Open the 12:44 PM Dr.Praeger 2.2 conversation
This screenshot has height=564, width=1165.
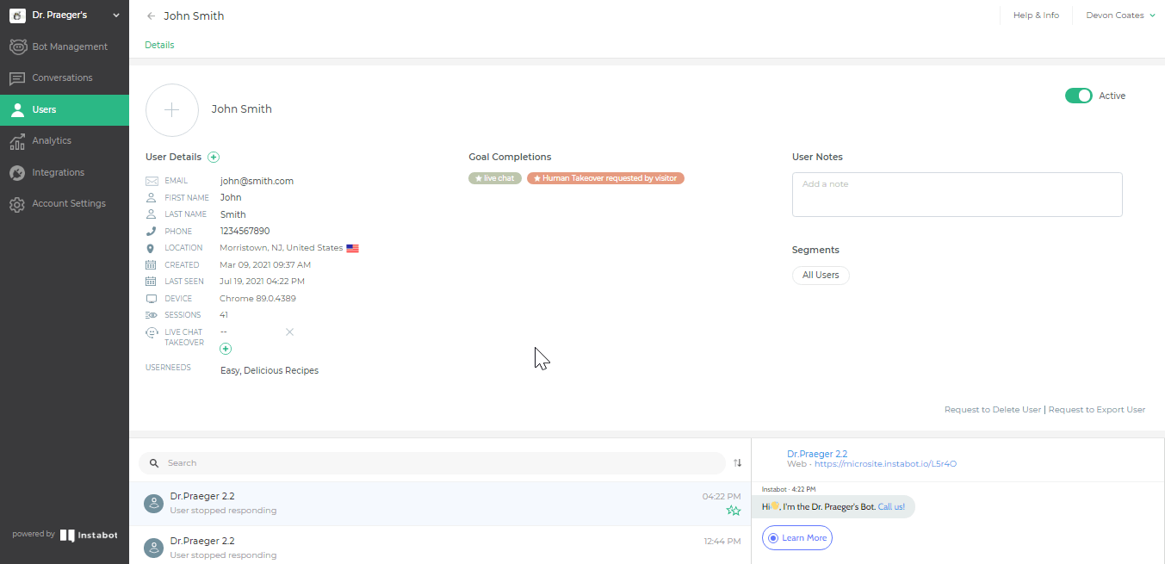click(x=440, y=548)
